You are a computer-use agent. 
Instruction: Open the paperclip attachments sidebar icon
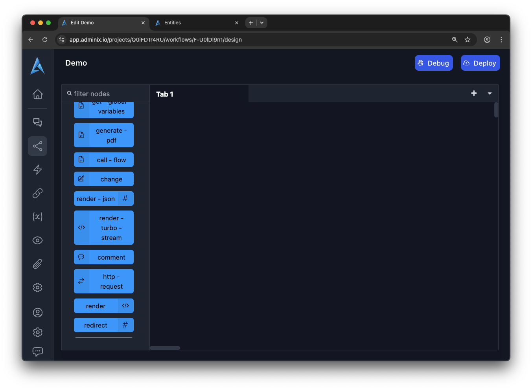pyautogui.click(x=37, y=264)
